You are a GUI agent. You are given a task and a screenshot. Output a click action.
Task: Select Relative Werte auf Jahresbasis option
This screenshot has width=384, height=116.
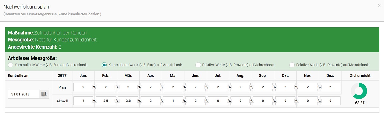[x=198, y=65]
